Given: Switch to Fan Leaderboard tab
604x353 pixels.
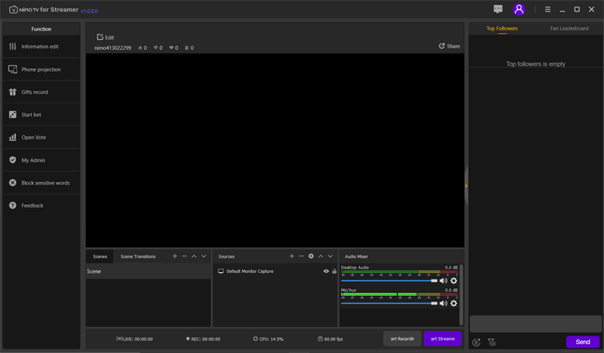Looking at the screenshot, I should (x=569, y=29).
